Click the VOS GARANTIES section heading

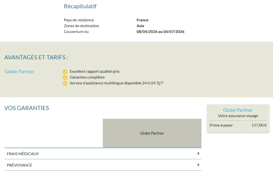click(27, 108)
